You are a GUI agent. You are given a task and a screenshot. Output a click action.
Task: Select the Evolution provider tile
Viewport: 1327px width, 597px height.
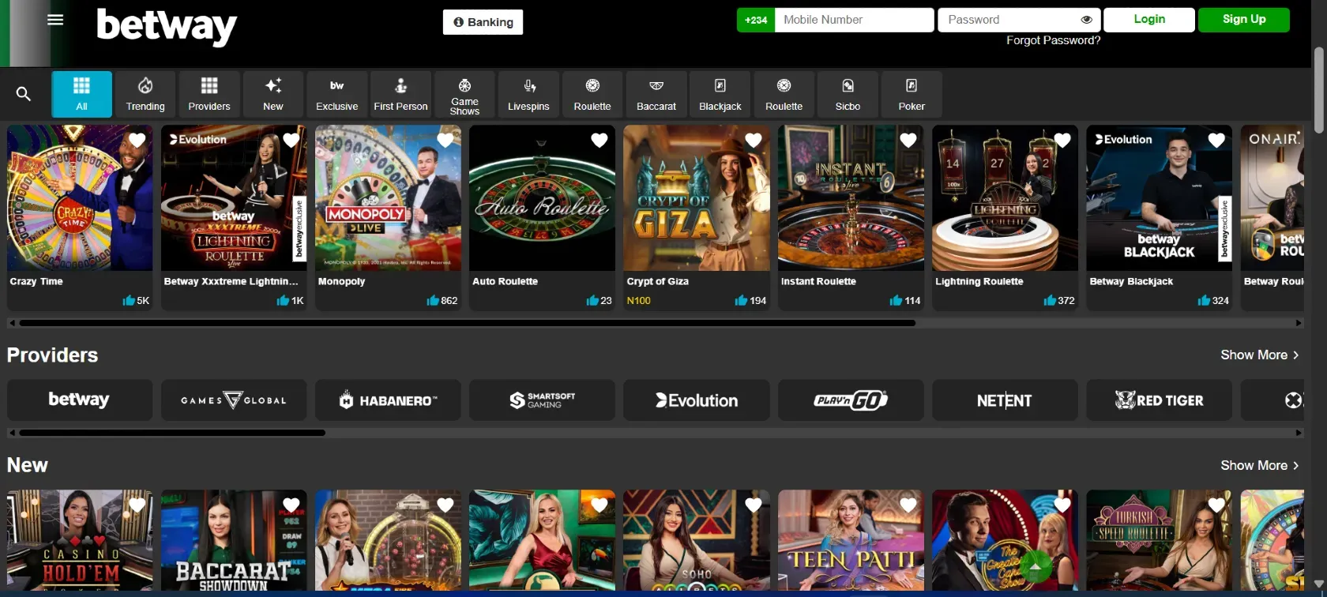pos(697,400)
